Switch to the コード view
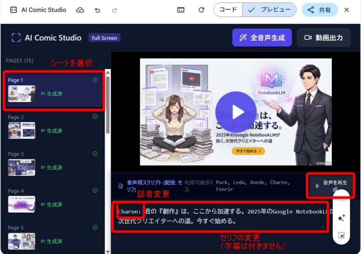Screen dimensions: 361x254 [x=228, y=10]
